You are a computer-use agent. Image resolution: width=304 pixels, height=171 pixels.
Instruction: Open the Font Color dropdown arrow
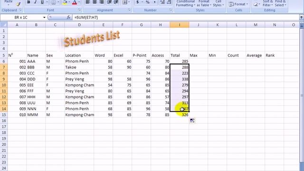point(79,2)
